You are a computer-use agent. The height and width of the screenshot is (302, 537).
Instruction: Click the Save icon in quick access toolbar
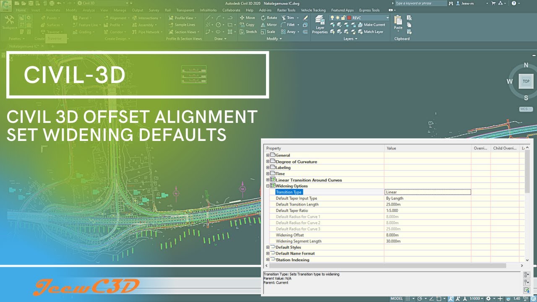31,3
